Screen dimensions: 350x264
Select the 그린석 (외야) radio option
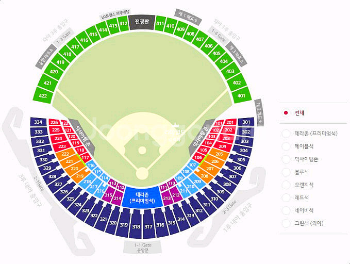tap(286, 223)
